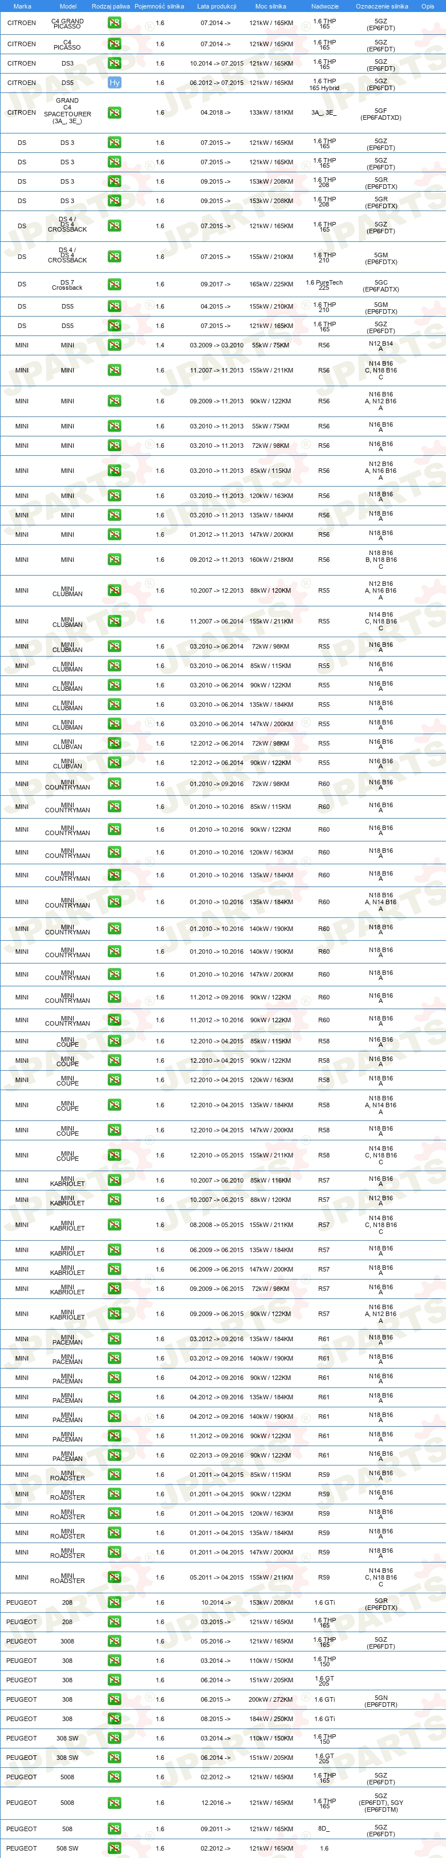Click the Nadwozie column header
Viewport: 446px width, 1858px height.
click(x=325, y=6)
